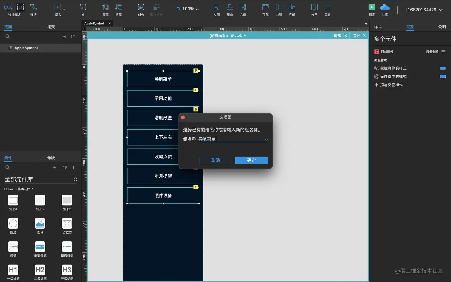Open the 全部元件库 library selector
Image resolution: width=451 pixels, height=282 pixels.
tap(41, 179)
